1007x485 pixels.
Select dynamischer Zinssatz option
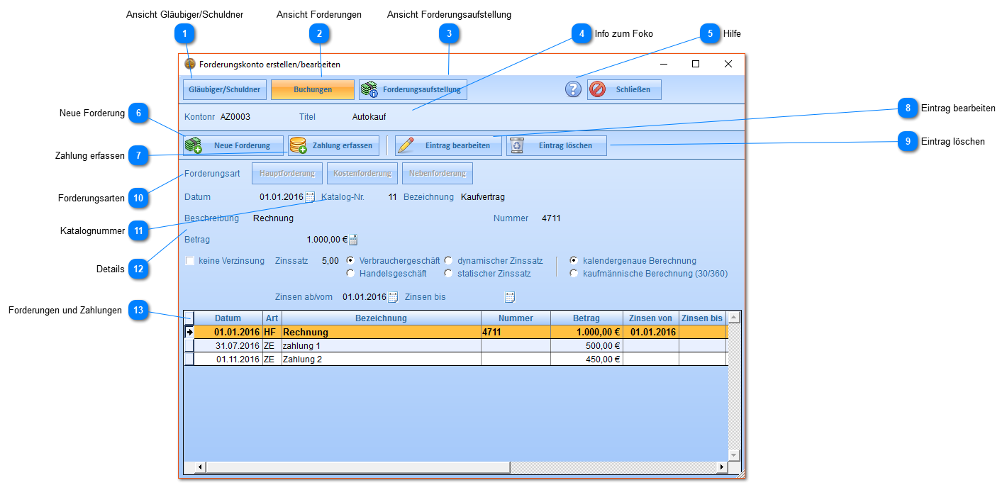pos(448,260)
